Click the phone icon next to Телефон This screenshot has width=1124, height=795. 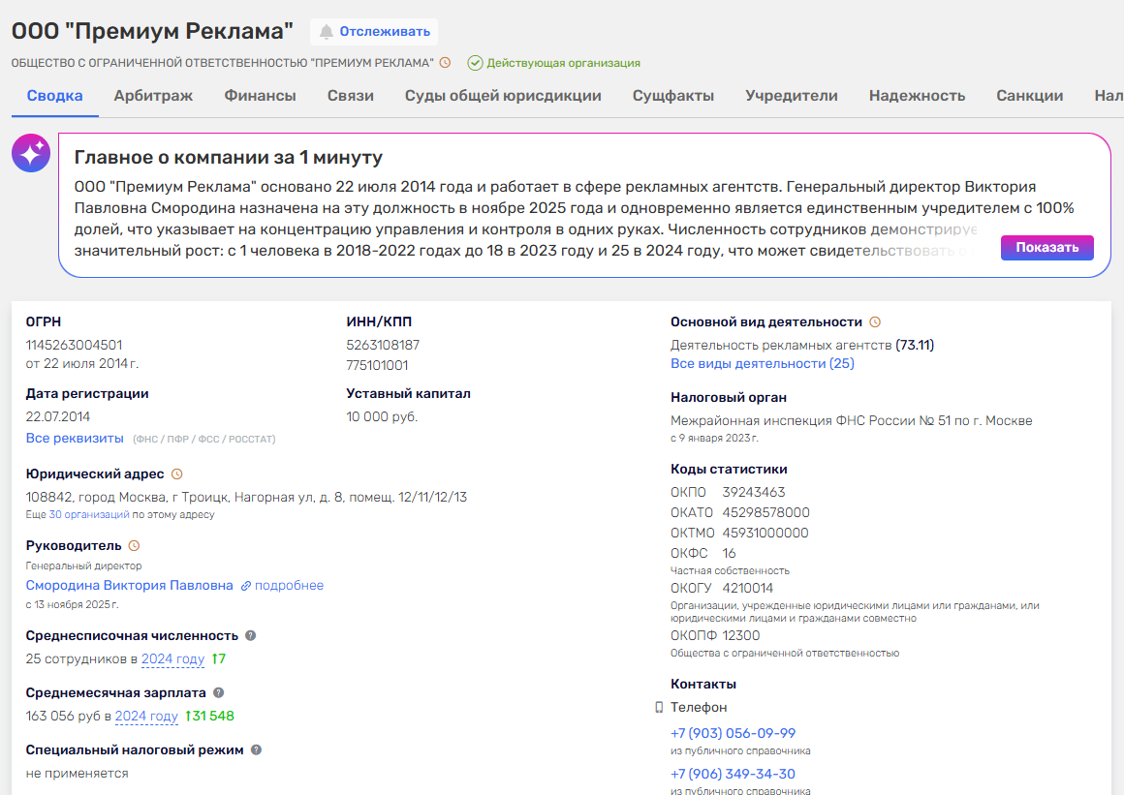point(659,708)
